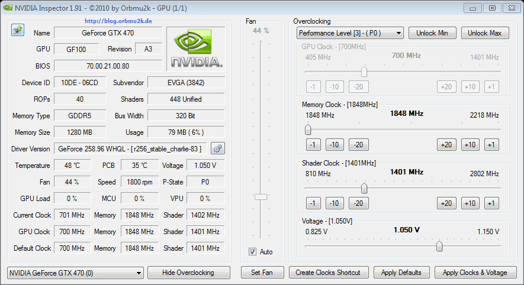The width and height of the screenshot is (524, 285).
Task: Open the blog.orbmu2k.de link
Action: tap(118, 21)
